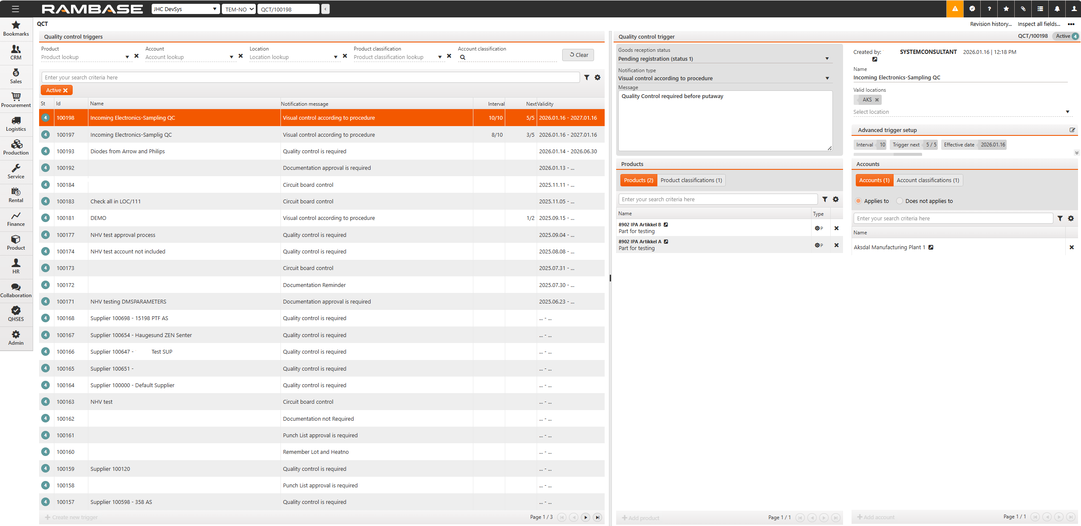Remove Aksdal Manufacturing Plant 1 account
This screenshot has width=1081, height=526.
click(x=1071, y=248)
